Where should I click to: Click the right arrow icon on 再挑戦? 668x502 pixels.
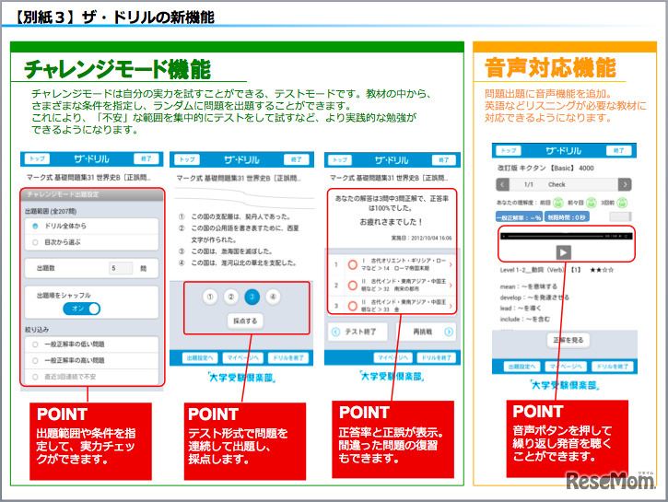pos(449,332)
